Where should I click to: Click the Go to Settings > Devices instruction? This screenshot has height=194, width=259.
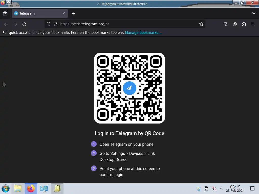(127, 156)
